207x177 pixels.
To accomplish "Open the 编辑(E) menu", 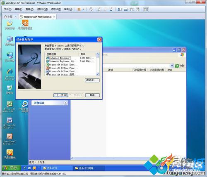I will [x=19, y=9].
